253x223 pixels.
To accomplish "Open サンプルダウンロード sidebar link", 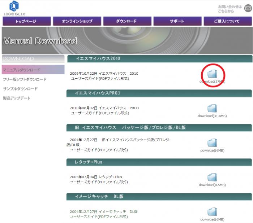I will tap(20, 89).
